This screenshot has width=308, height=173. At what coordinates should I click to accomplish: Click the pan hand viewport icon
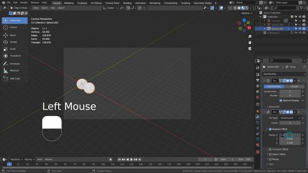pyautogui.click(x=250, y=42)
